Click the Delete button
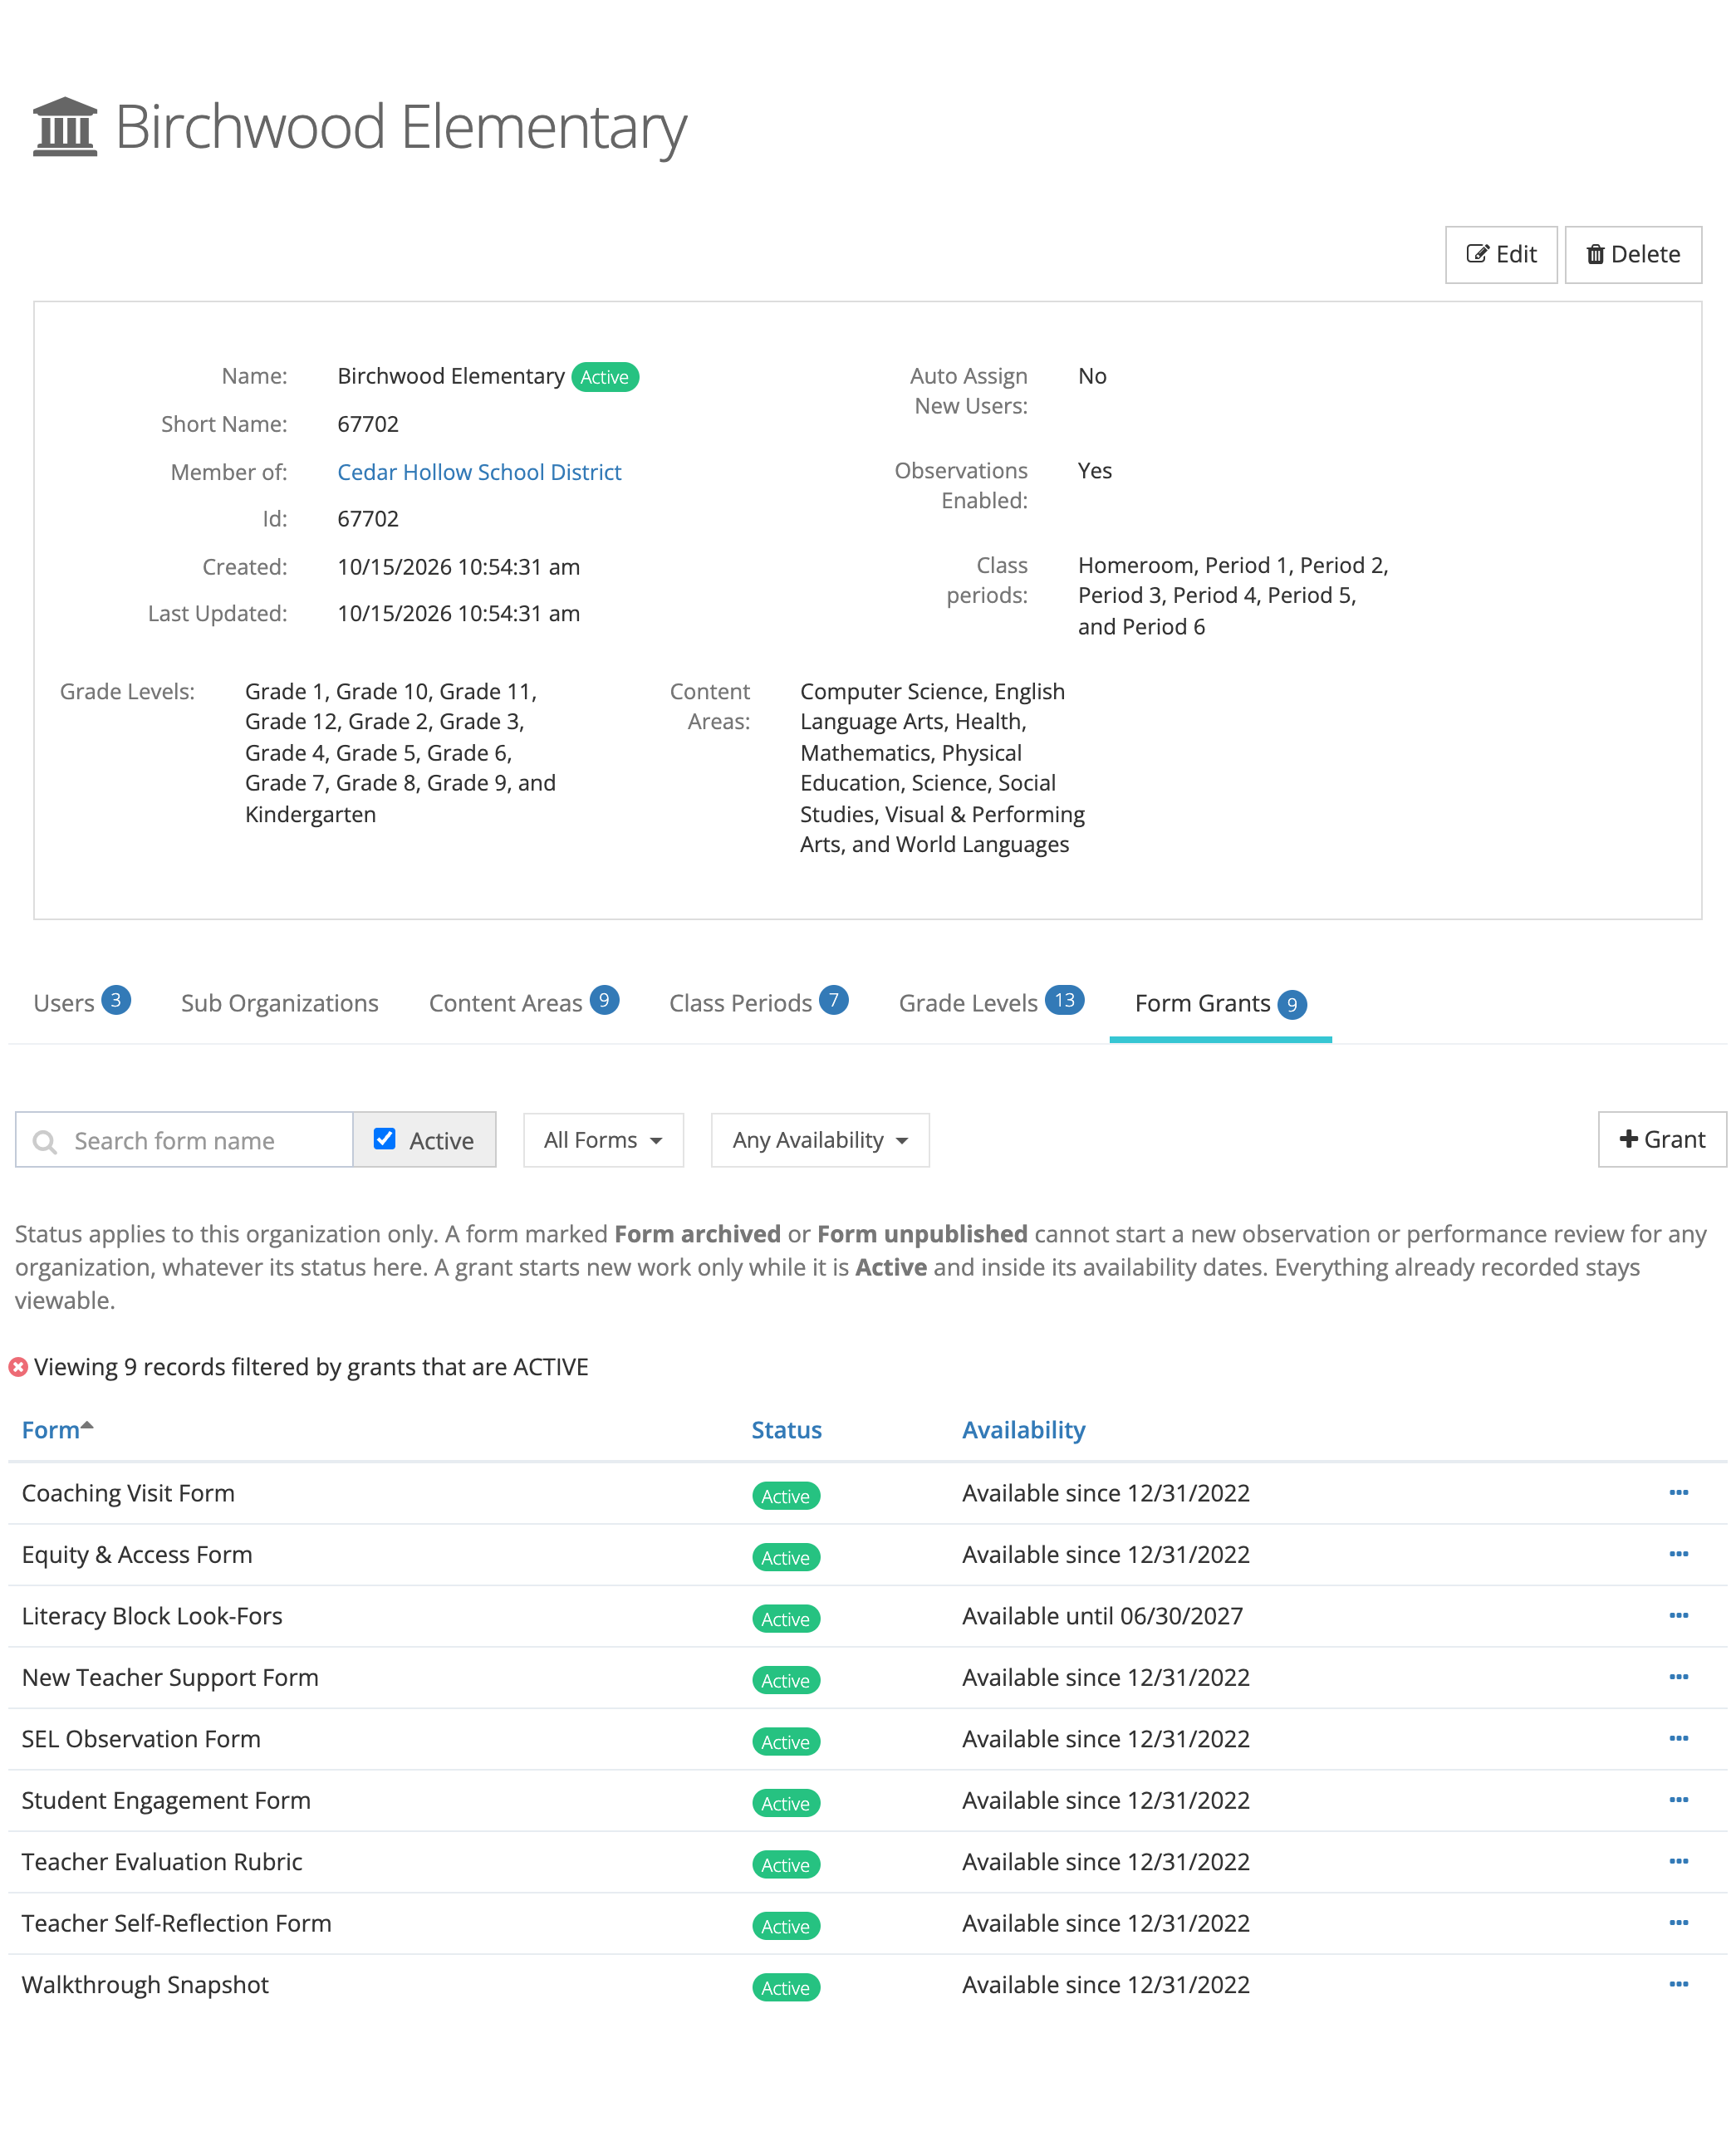 1633,254
